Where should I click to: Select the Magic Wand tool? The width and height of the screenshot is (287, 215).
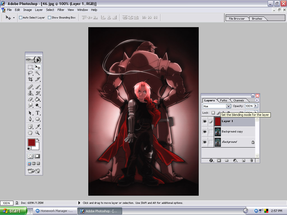[x=38, y=73]
